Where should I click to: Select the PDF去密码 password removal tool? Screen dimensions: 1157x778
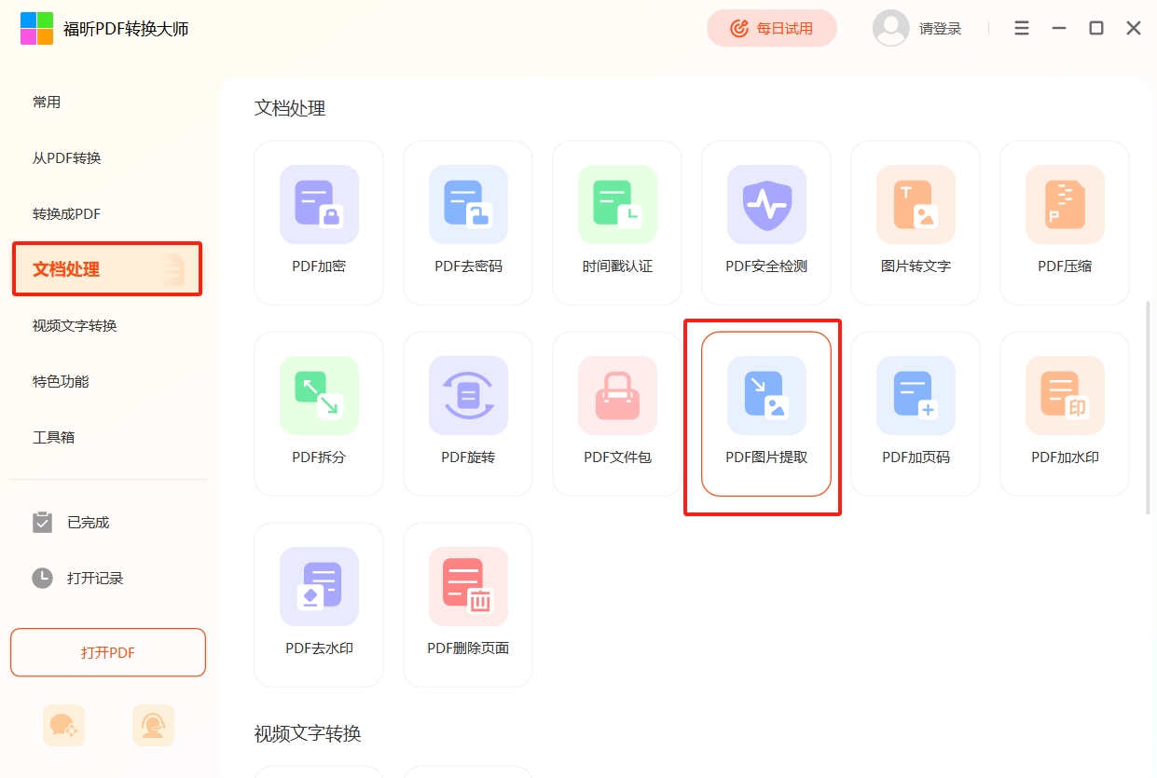click(x=468, y=223)
